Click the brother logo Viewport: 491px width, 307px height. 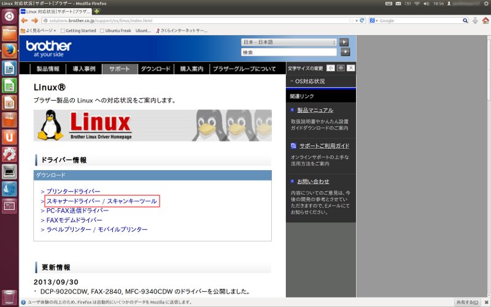point(48,49)
